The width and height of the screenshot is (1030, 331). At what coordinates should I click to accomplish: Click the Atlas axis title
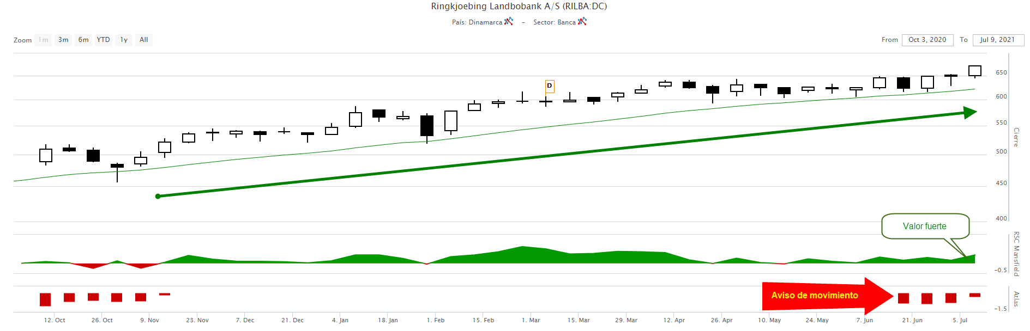click(x=1016, y=299)
